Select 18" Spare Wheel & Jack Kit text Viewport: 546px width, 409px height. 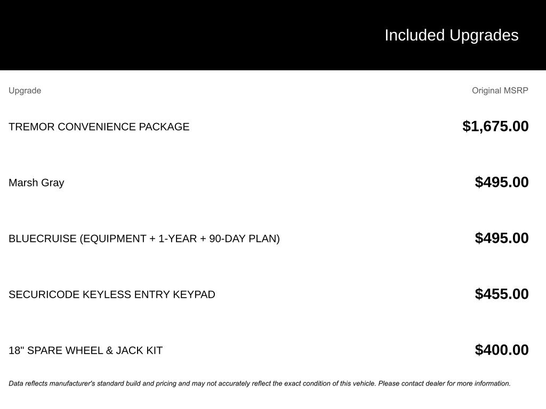click(x=85, y=350)
